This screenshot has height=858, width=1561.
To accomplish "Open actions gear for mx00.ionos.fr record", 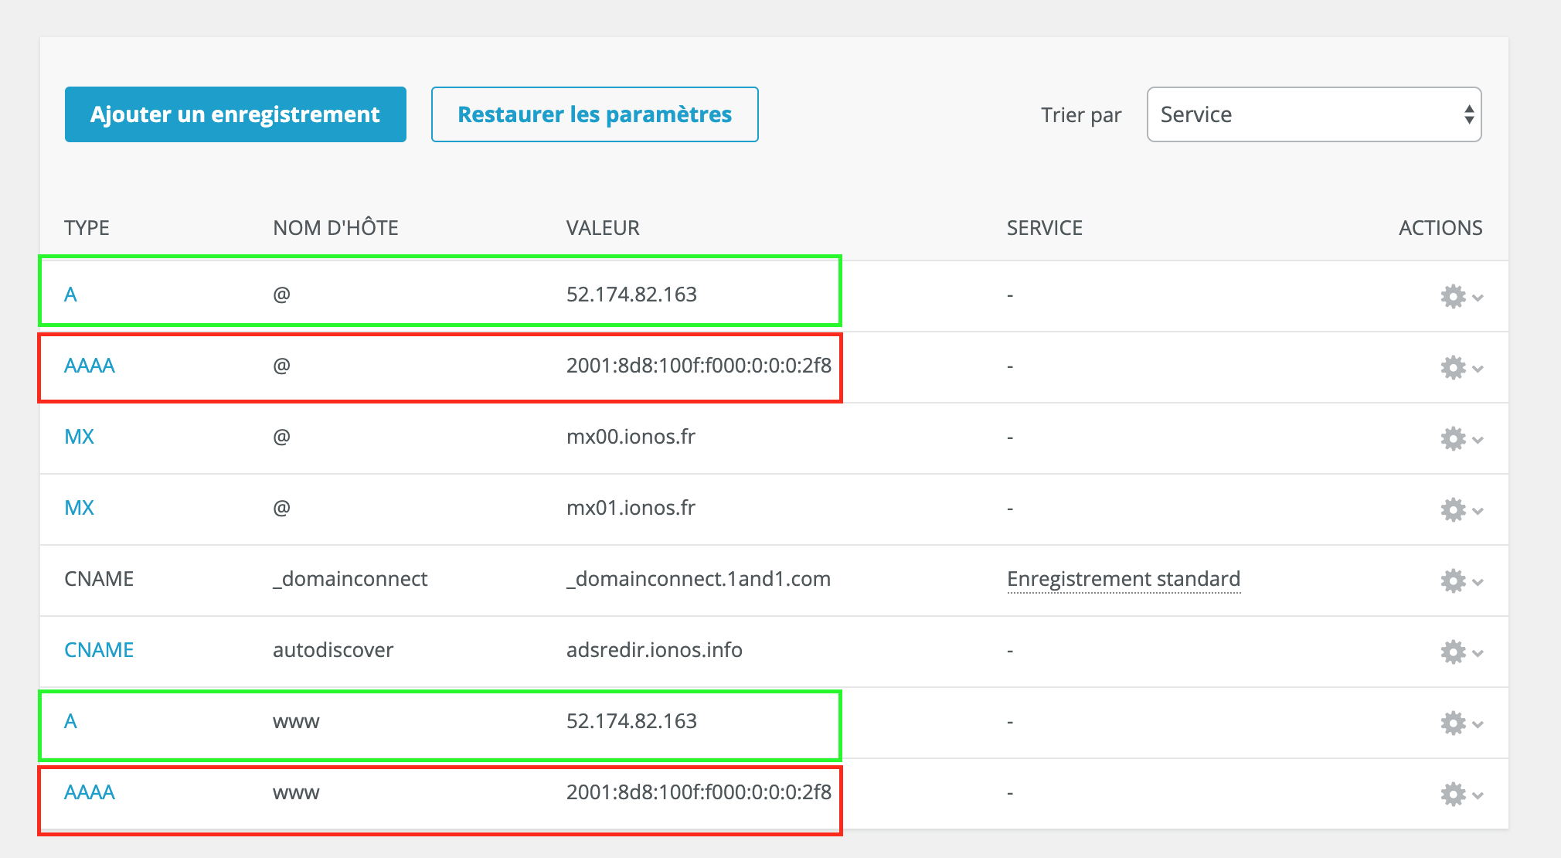I will 1453,438.
